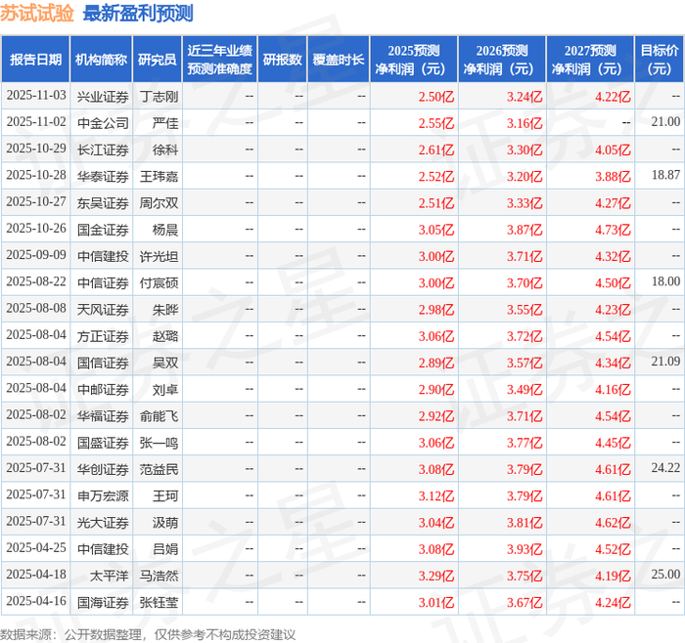Click target price 24.22
This screenshot has height=643, width=685.
click(665, 468)
